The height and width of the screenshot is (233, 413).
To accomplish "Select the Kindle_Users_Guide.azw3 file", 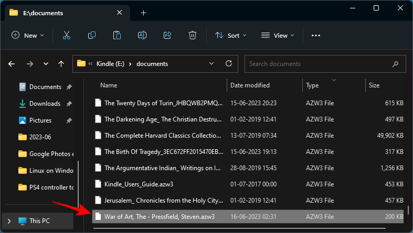I will (139, 184).
